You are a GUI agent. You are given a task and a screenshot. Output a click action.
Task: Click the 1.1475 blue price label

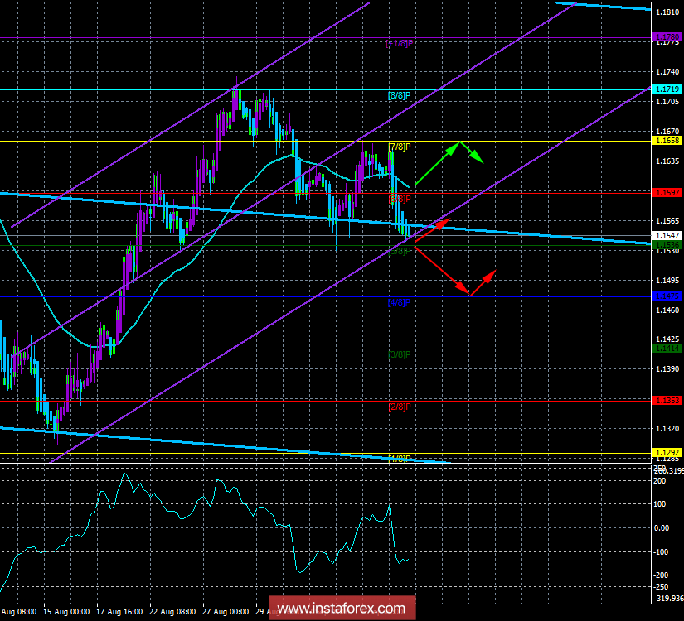point(667,296)
